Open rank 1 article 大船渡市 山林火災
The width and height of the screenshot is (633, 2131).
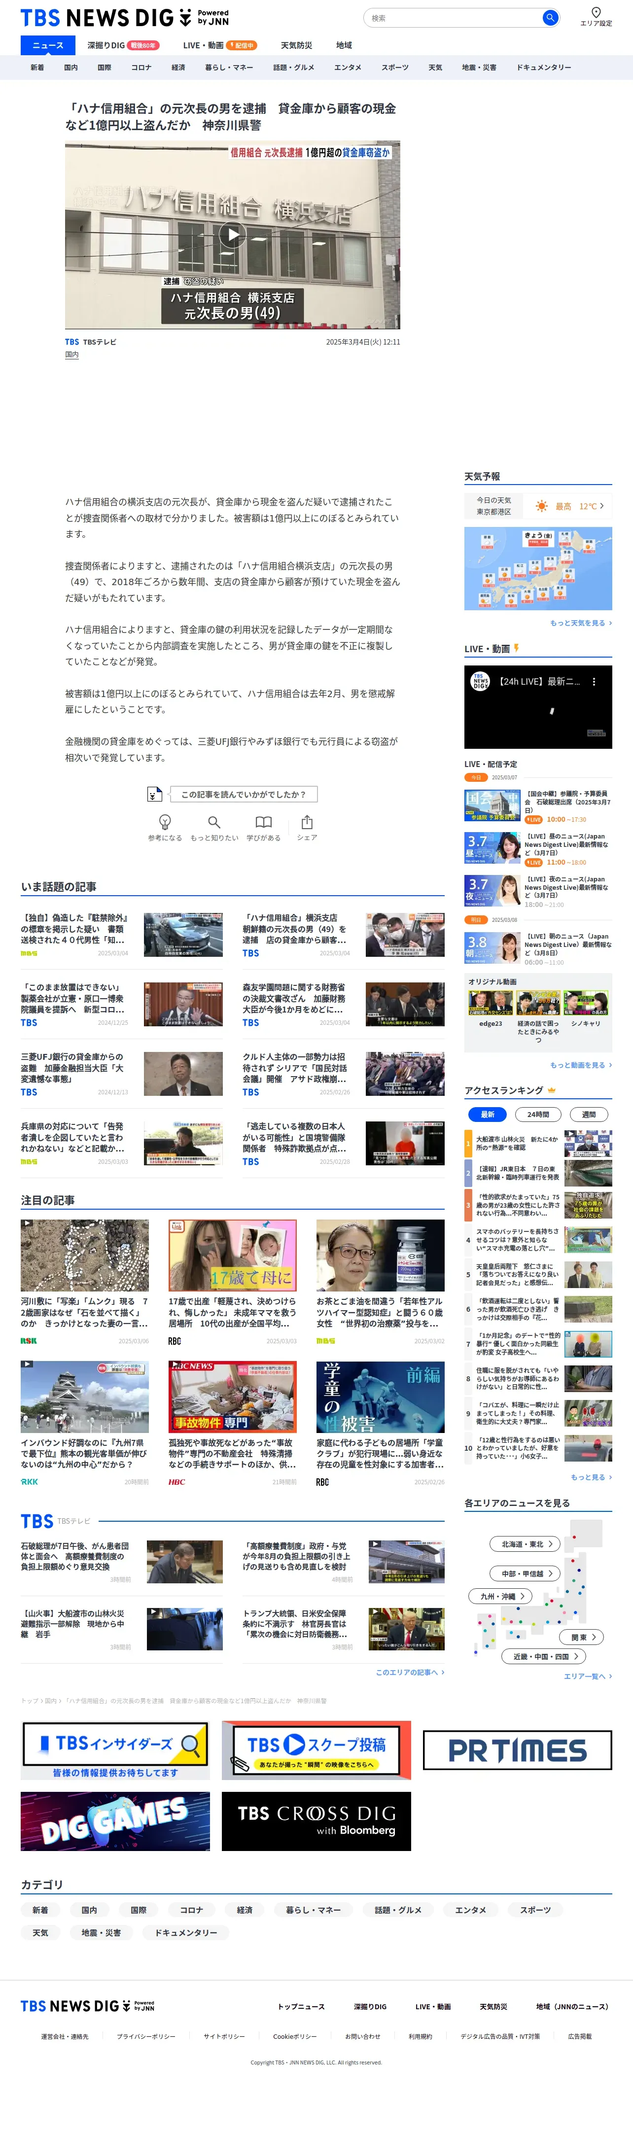pos(538,1143)
